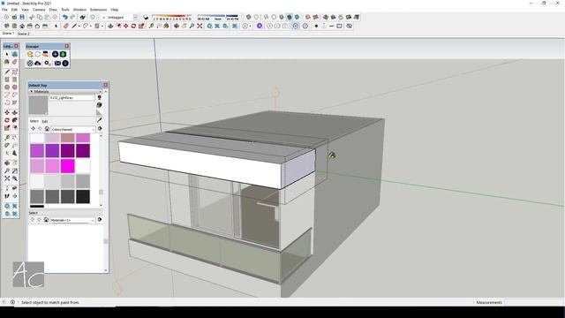Select the Offset tool in left toolbar
Screen dimensions: 565x318
(x=15, y=127)
